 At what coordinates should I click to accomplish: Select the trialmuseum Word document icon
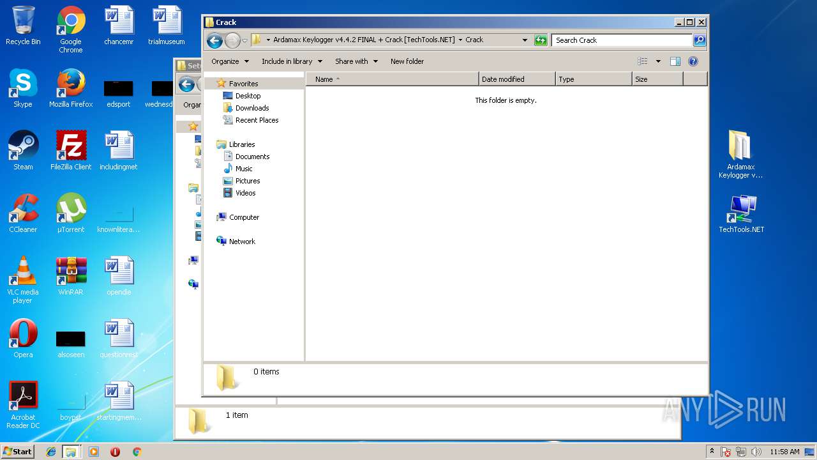click(x=167, y=26)
